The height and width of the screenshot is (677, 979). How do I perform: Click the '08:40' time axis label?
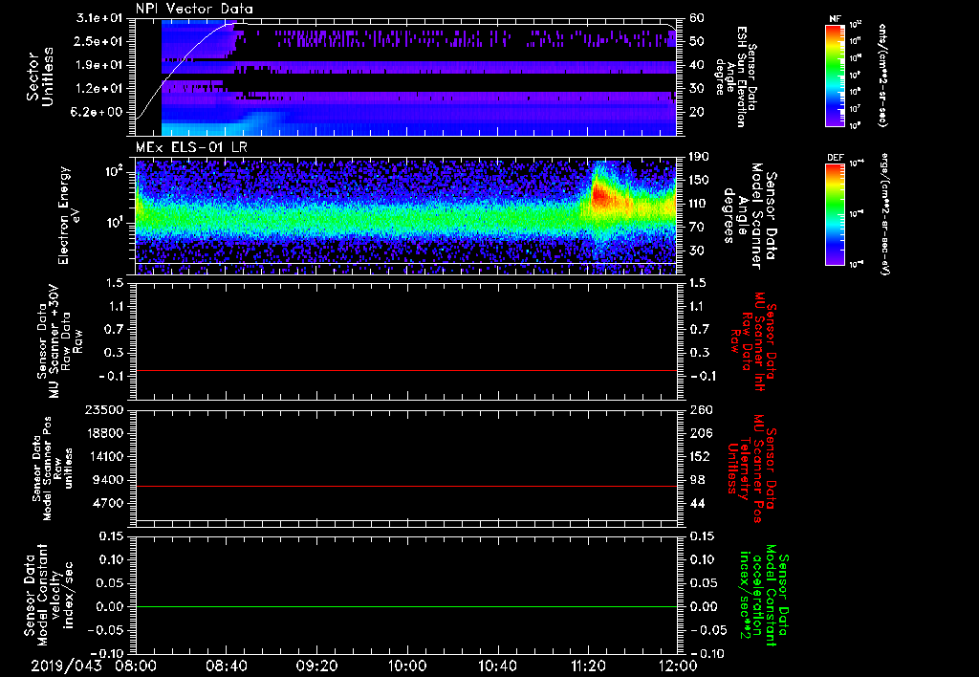226,666
